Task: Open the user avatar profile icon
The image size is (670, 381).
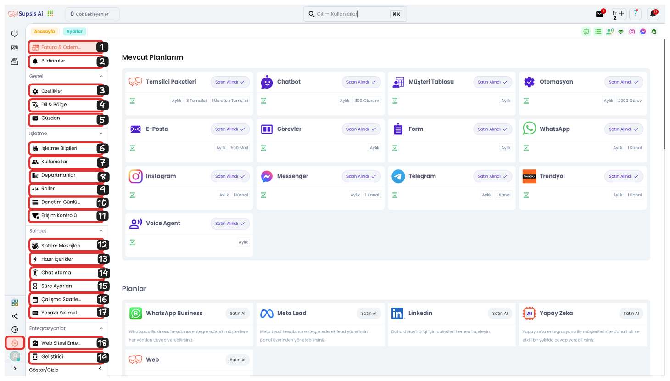Action: tap(15, 356)
